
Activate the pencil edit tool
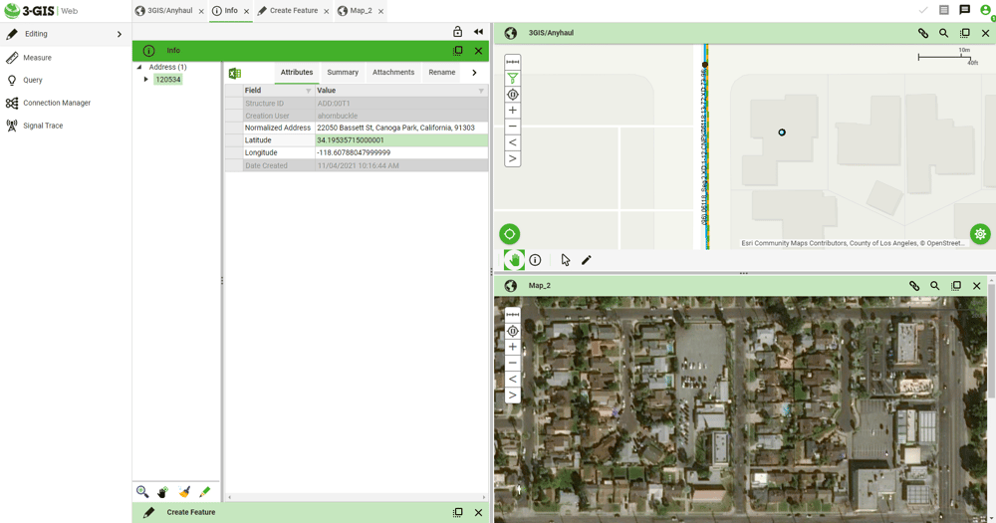(587, 260)
